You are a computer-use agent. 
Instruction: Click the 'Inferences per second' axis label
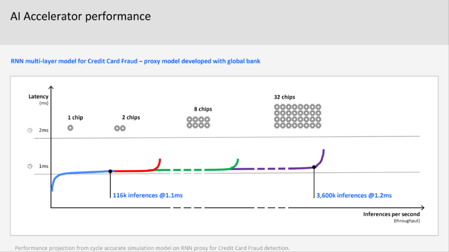point(392,214)
